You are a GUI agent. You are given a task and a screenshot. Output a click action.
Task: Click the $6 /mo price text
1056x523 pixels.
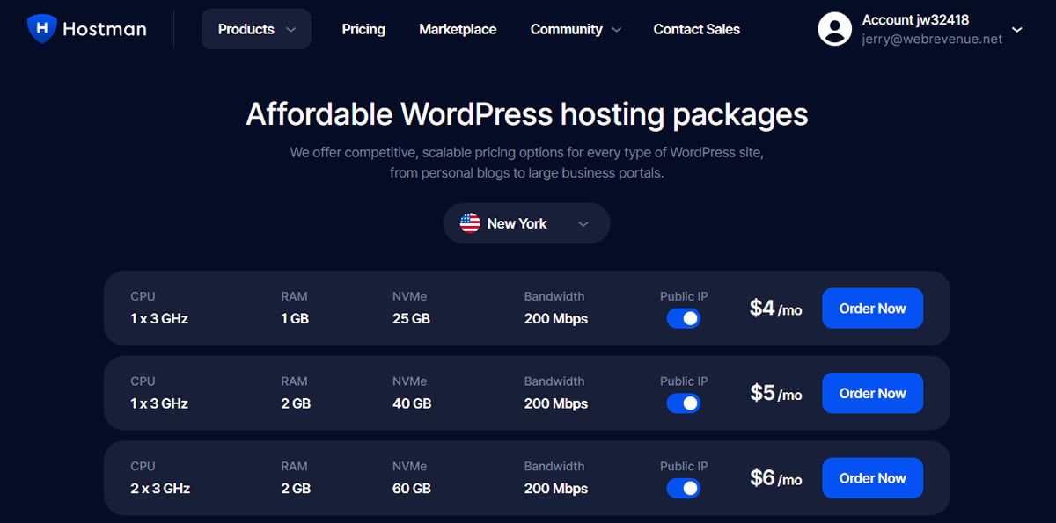pyautogui.click(x=775, y=477)
